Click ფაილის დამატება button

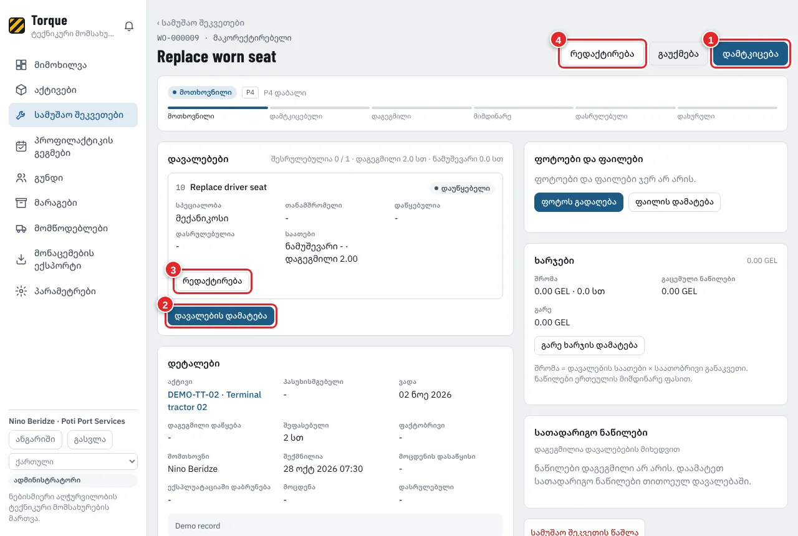click(x=674, y=202)
